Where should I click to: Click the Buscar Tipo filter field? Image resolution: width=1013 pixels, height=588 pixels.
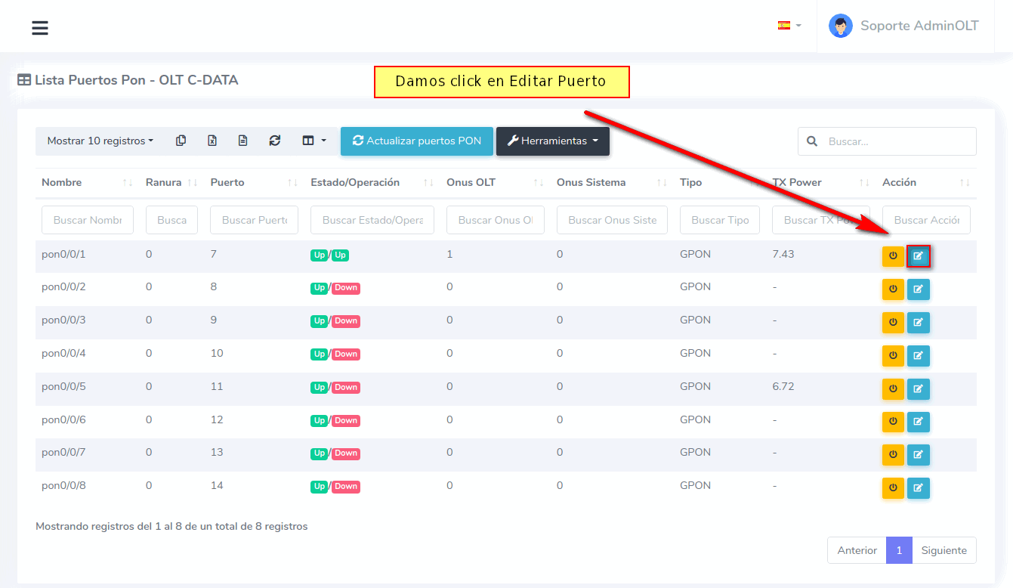(x=719, y=220)
